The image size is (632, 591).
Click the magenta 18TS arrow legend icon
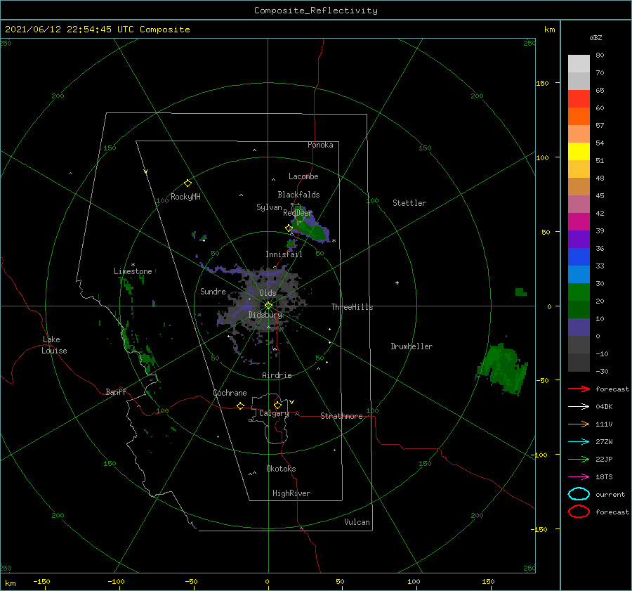point(579,477)
